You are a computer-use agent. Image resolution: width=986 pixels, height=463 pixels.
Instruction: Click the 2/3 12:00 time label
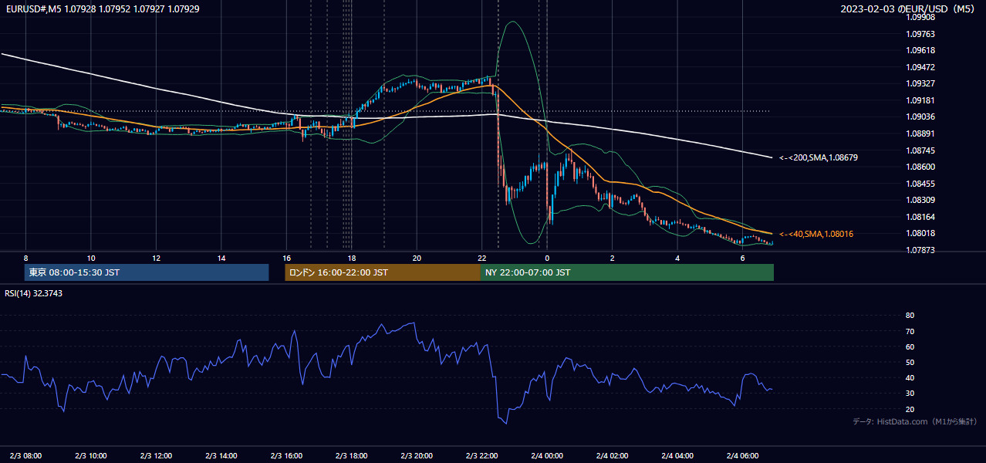[x=156, y=456]
